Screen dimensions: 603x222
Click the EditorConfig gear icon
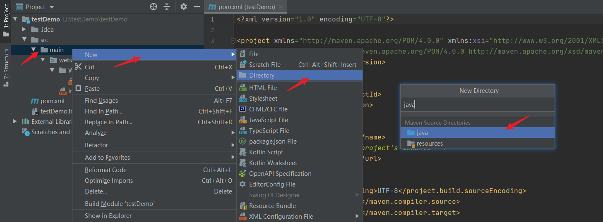[x=243, y=184]
